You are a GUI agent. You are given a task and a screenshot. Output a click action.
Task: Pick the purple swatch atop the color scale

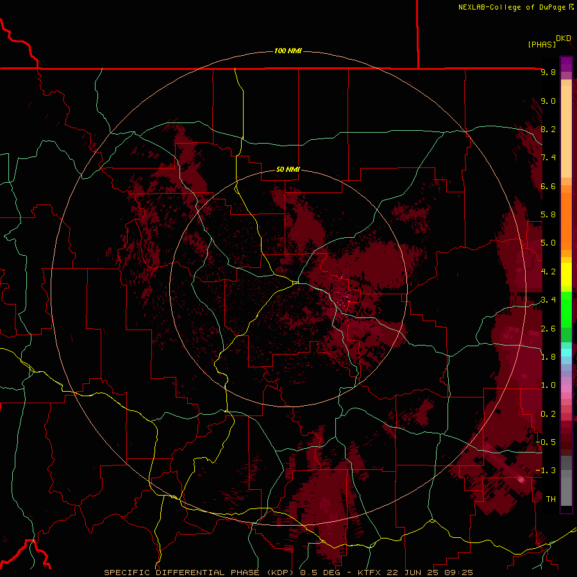[566, 64]
